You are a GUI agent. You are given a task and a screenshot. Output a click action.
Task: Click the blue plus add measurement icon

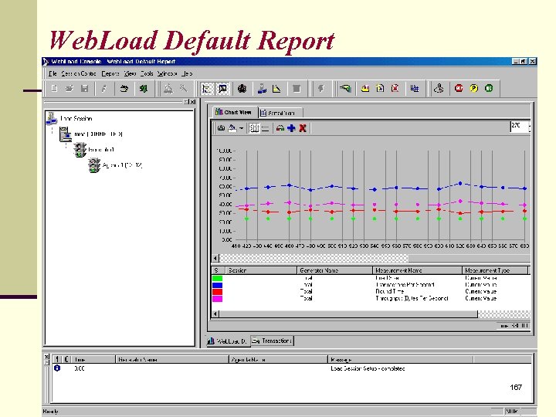point(291,128)
